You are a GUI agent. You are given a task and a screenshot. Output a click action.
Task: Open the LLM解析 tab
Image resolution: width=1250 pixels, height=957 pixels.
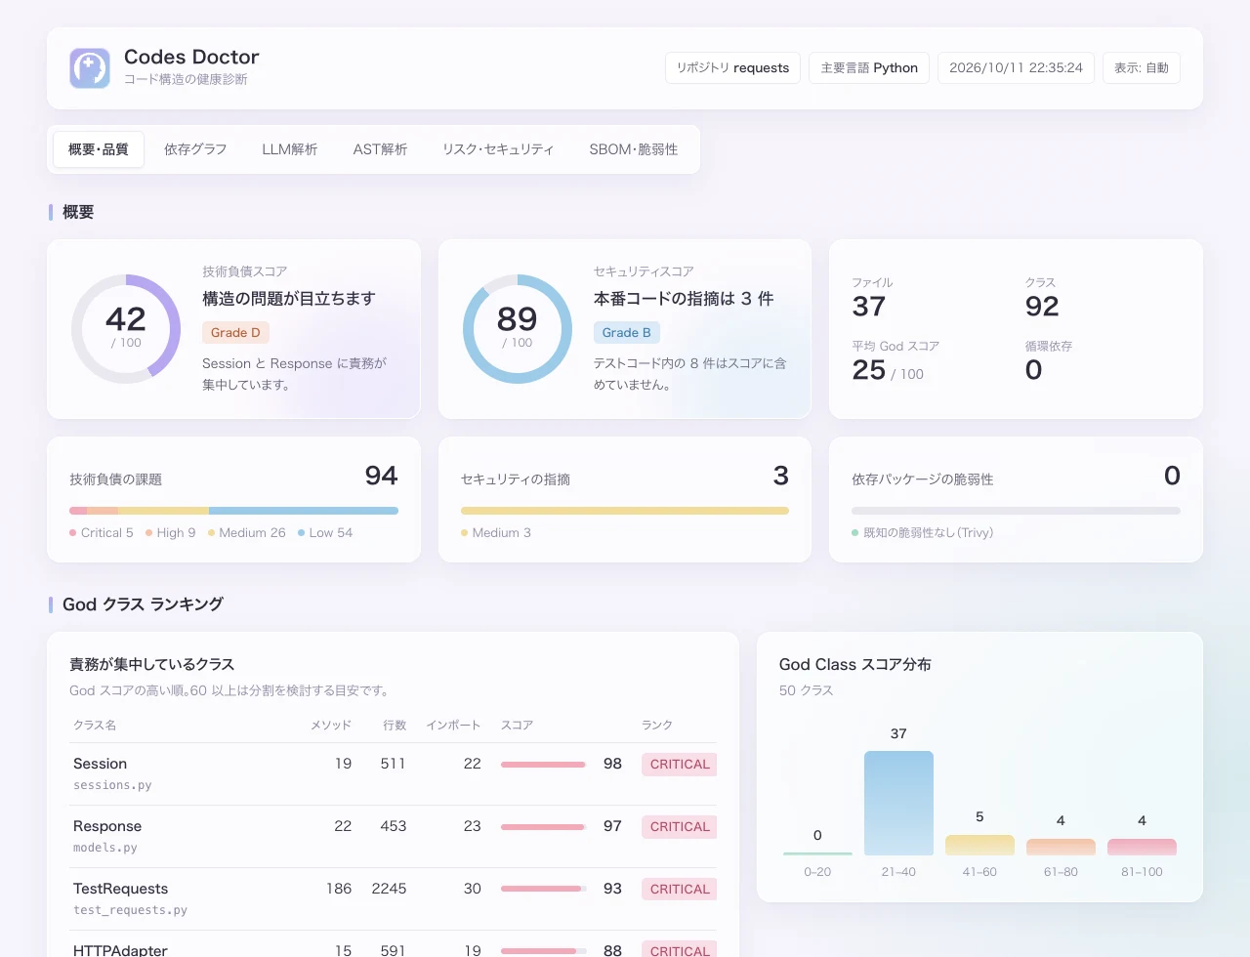click(290, 149)
